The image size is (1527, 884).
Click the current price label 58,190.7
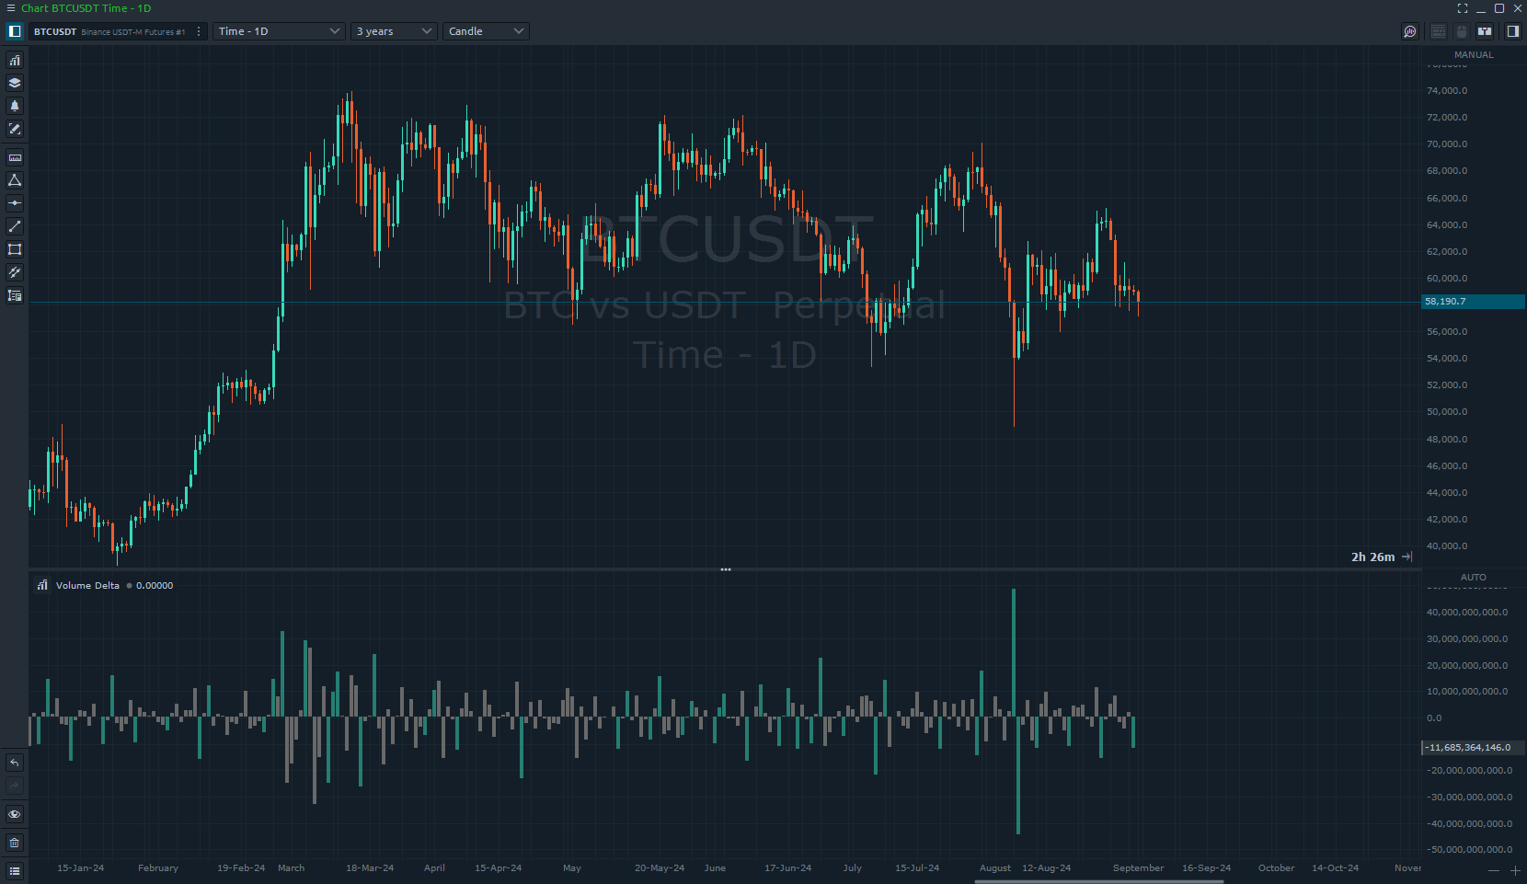[1473, 302]
